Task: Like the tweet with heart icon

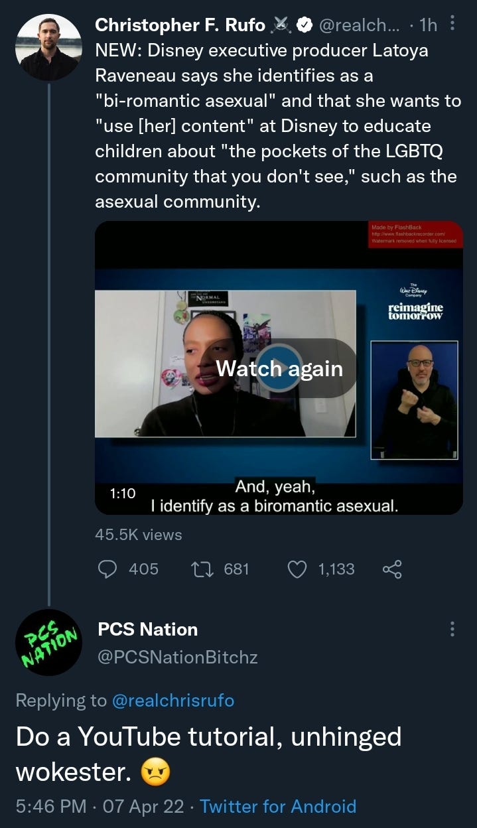Action: coord(299,569)
